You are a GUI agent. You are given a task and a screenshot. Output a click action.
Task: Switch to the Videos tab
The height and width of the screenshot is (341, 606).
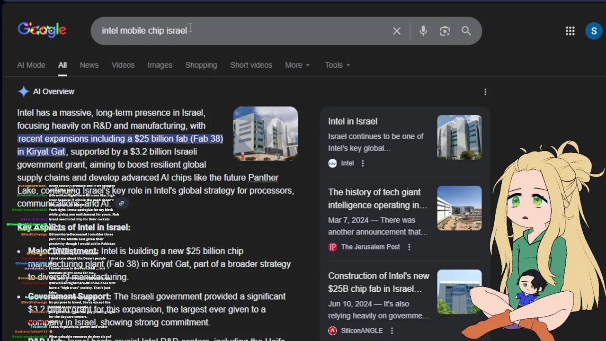click(x=123, y=65)
